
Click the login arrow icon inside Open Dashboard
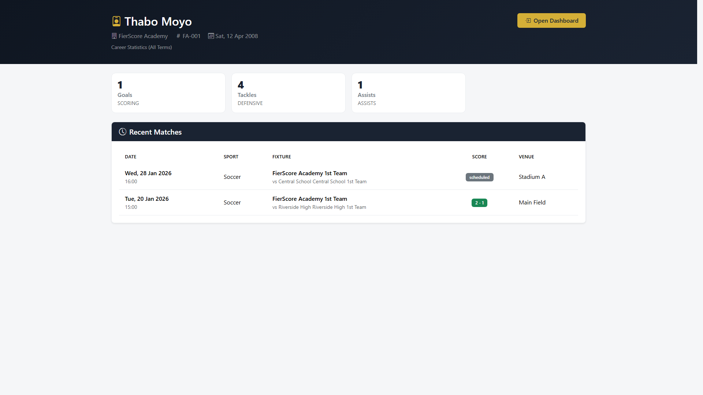tap(528, 21)
